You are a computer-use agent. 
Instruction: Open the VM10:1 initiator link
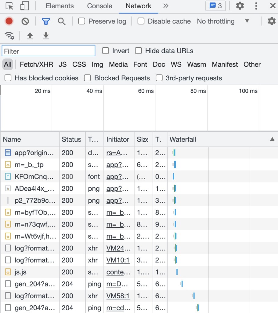[x=118, y=260]
